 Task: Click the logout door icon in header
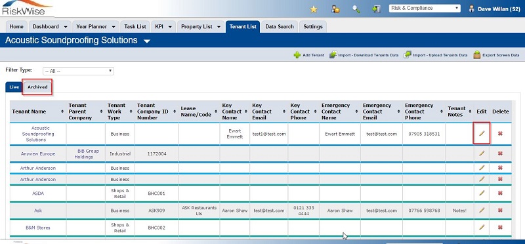(376, 9)
